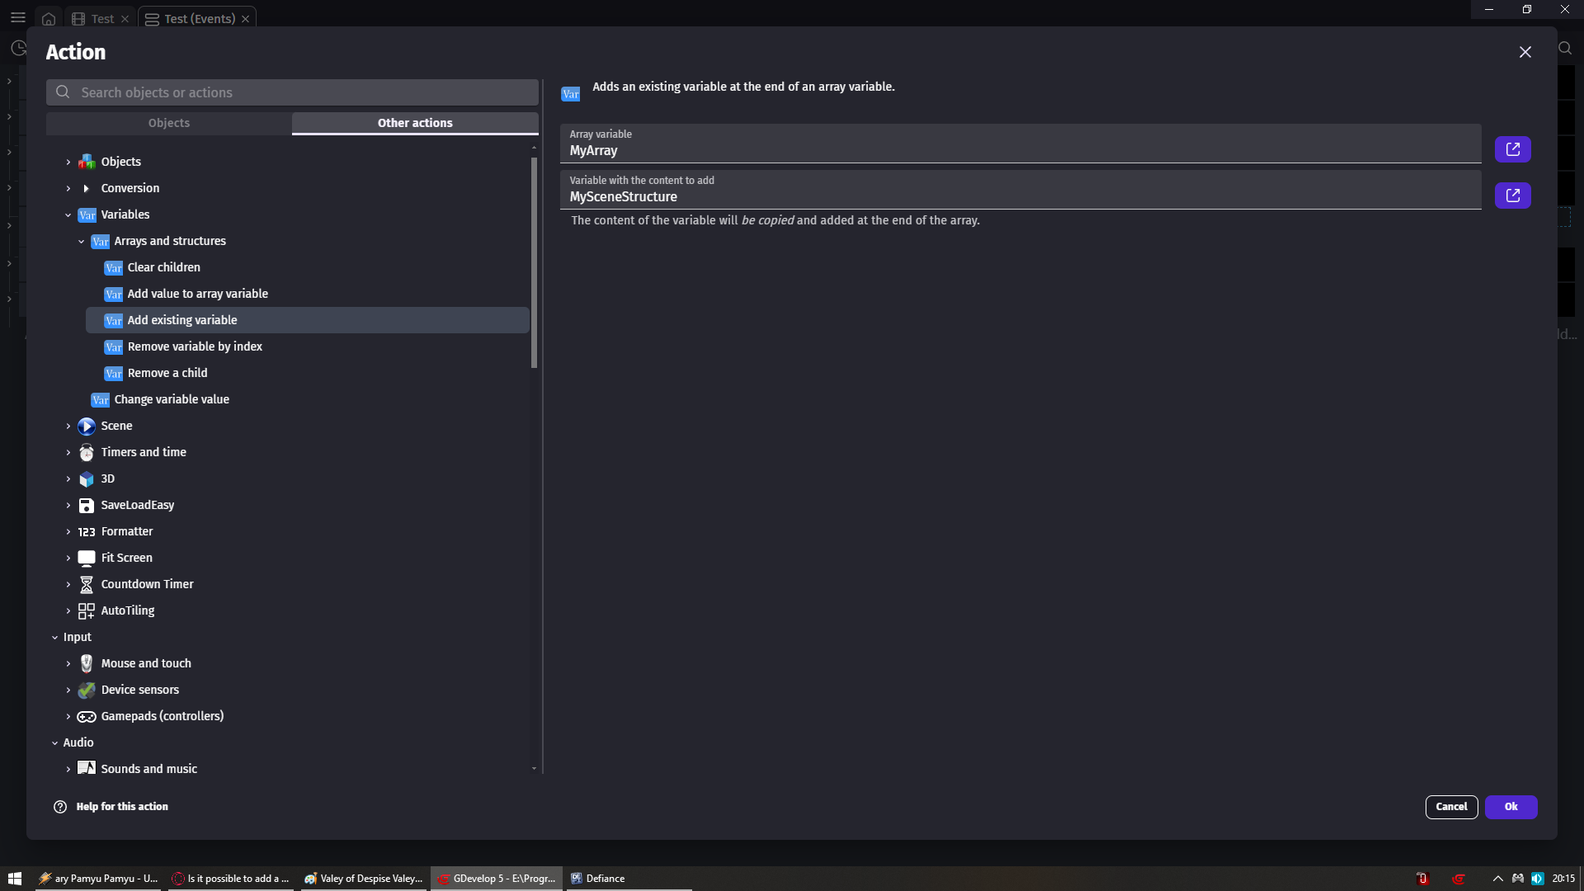Click the Formatter 123 icon
Image resolution: width=1584 pixels, height=891 pixels.
(87, 531)
